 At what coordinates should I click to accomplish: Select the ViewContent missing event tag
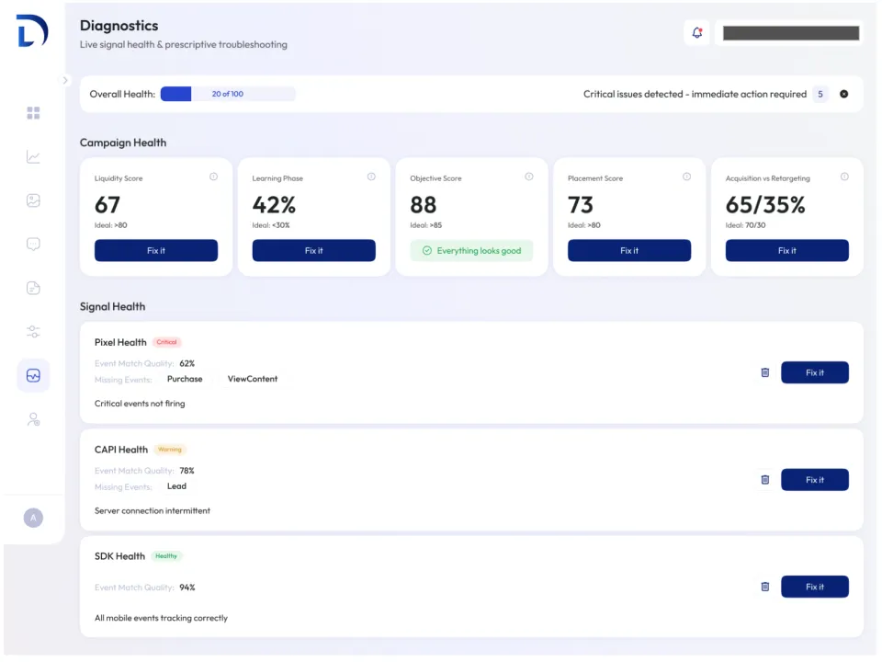253,379
